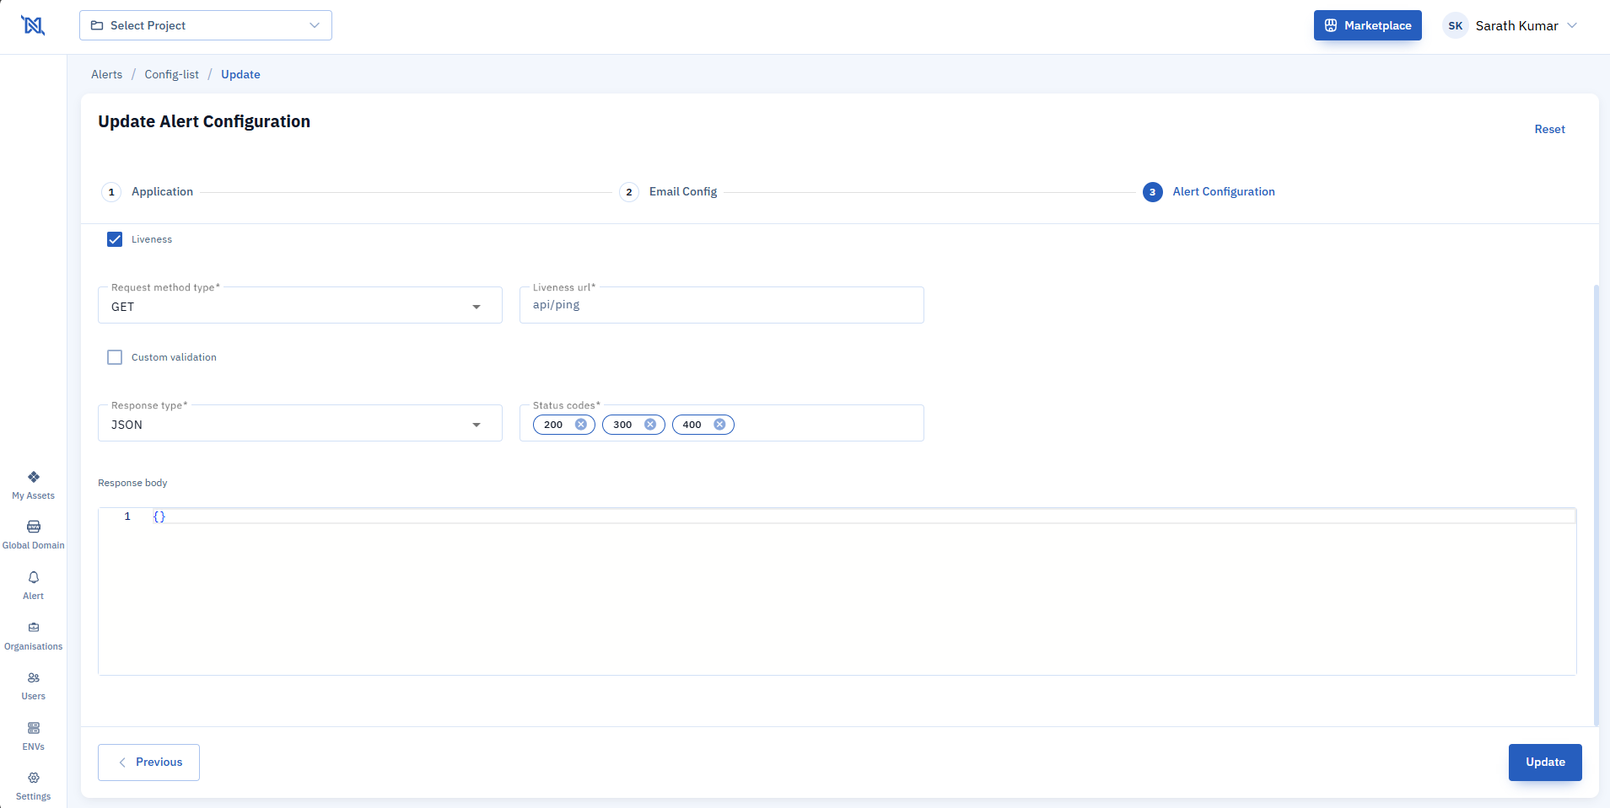The image size is (1610, 808).
Task: Click the Reset link
Action: 1549,129
